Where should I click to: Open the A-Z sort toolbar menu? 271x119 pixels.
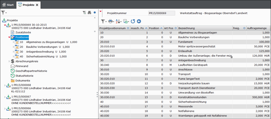[119, 21]
